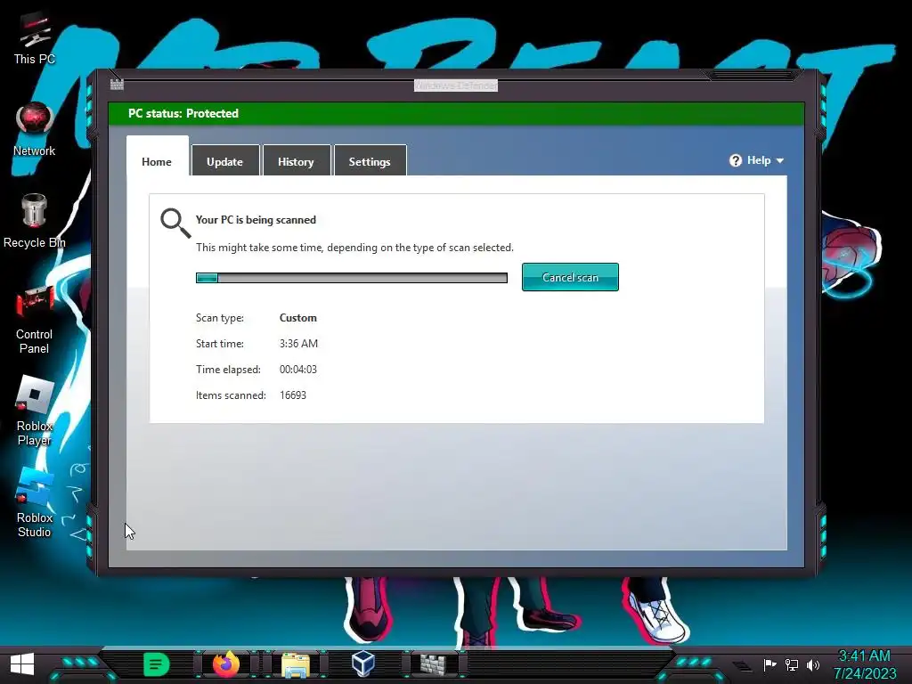Screen dimensions: 912x684
Task: Click the 'Scan type:' label
Action: 220,318
